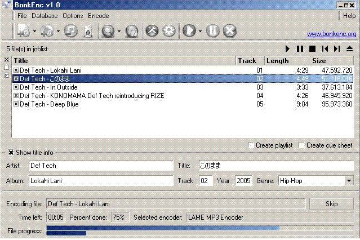
Task: Click the Track number field showing 02
Action: 206,181
